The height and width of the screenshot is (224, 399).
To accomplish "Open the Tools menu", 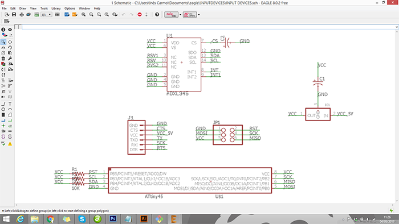I will click(x=44, y=9).
